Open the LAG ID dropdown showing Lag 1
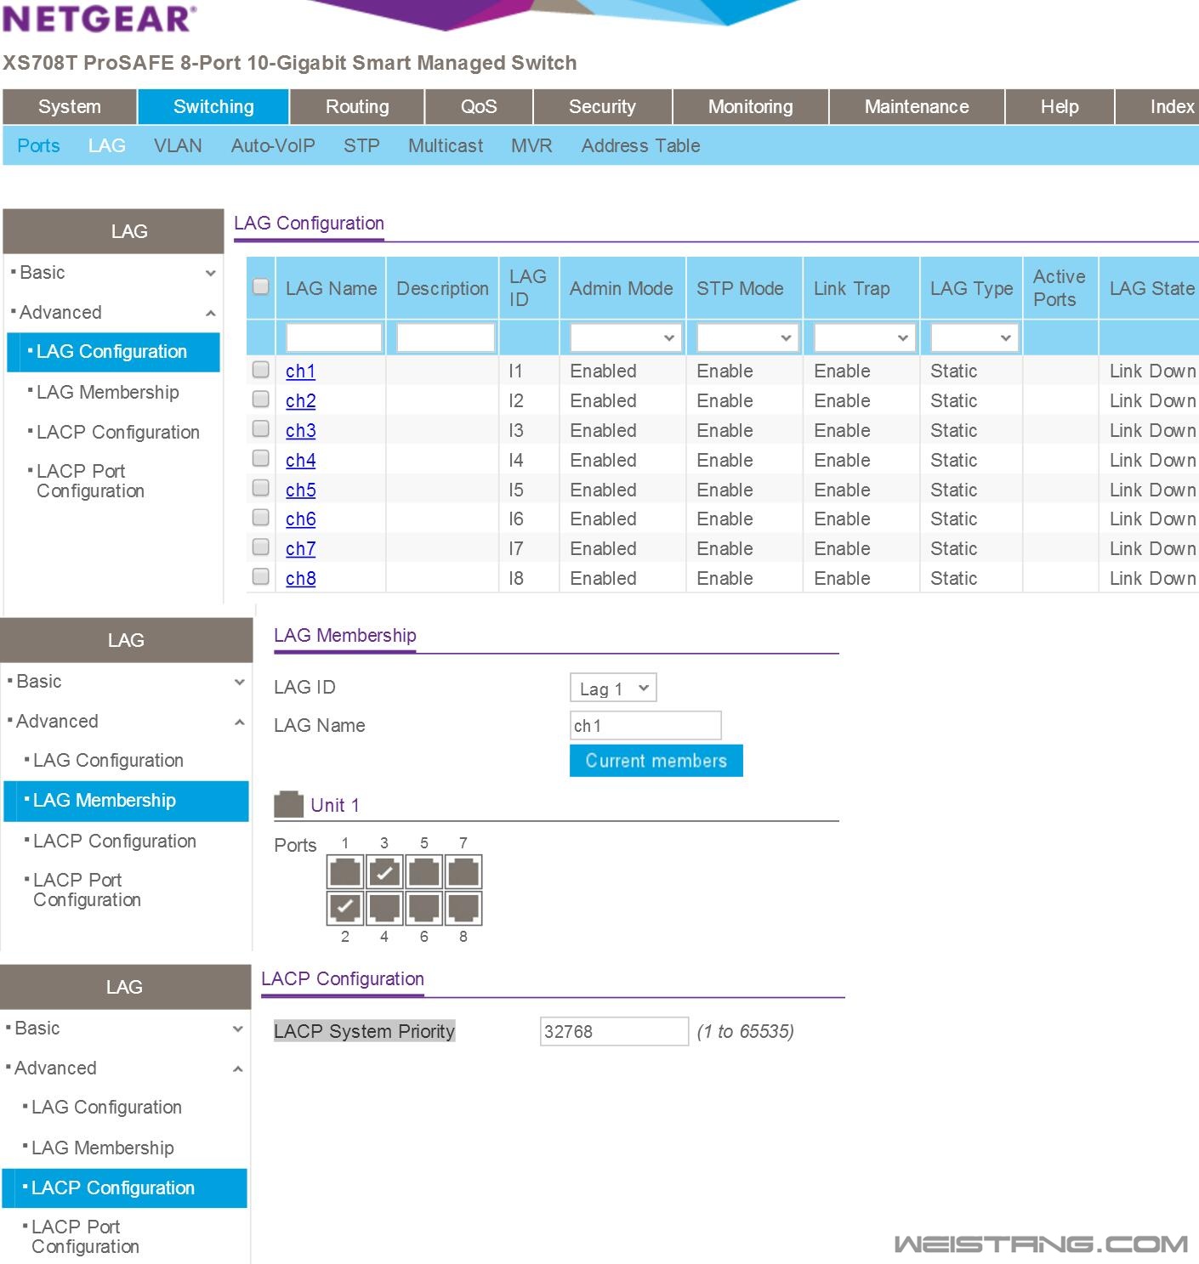The image size is (1199, 1264). coord(613,688)
